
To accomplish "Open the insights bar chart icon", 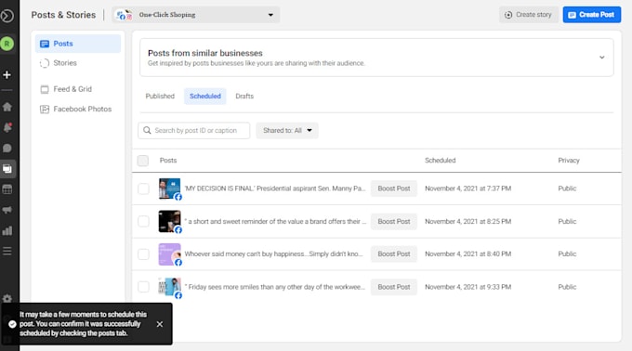I will pyautogui.click(x=7, y=230).
